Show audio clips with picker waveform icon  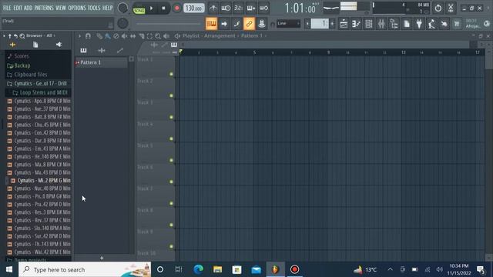tap(102, 50)
